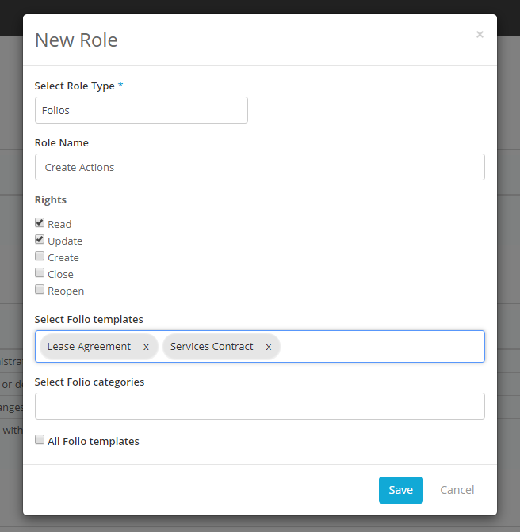Focus the Role Name text field

click(x=259, y=167)
